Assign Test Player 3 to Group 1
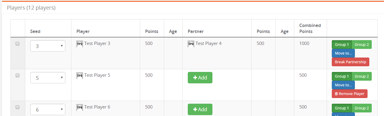The width and height of the screenshot is (384, 116). [x=342, y=44]
